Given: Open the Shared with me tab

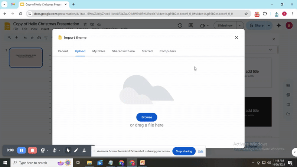Looking at the screenshot, I should click(123, 51).
